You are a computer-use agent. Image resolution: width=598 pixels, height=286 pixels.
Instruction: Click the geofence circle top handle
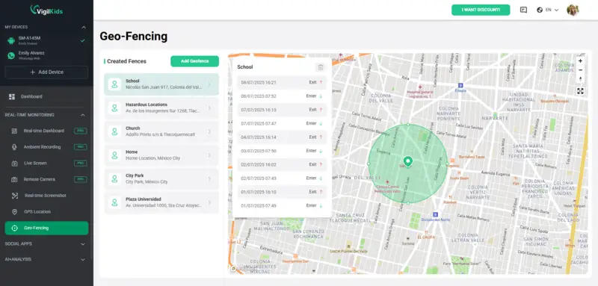click(408, 124)
